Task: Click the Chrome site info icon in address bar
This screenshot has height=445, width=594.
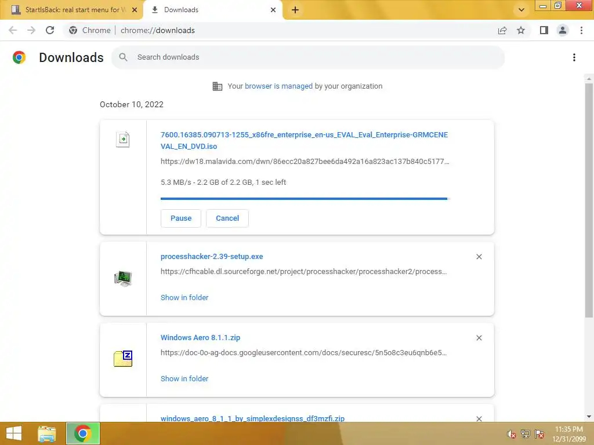Action: 73,30
